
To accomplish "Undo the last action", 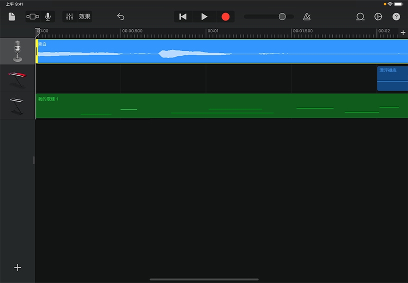I will [120, 16].
